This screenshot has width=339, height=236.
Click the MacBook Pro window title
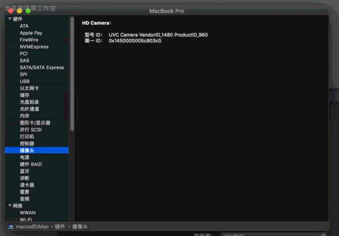point(166,11)
